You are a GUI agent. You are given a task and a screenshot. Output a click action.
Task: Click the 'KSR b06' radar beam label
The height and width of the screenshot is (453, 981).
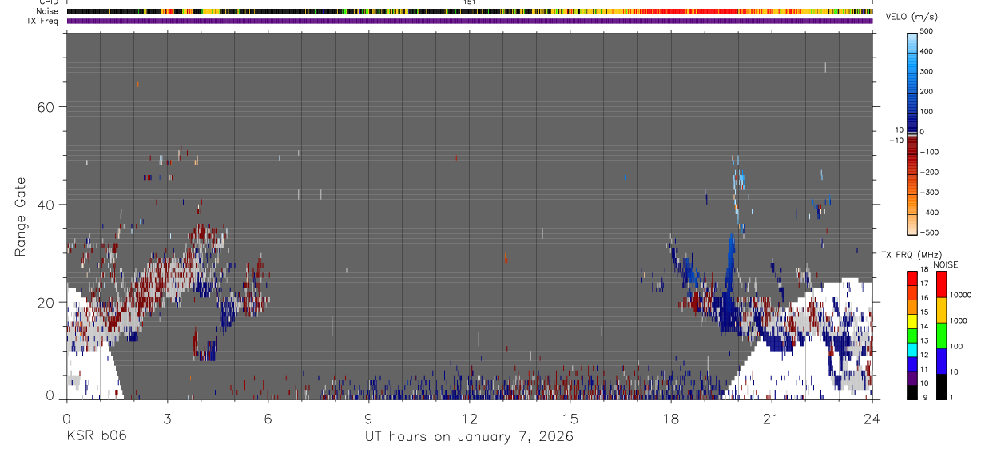[96, 436]
